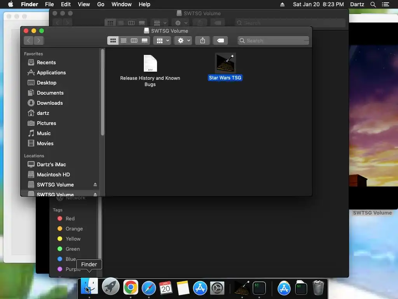Viewport: 398px width, 299px height.
Task: Open Recents in the sidebar
Action: tap(46, 63)
